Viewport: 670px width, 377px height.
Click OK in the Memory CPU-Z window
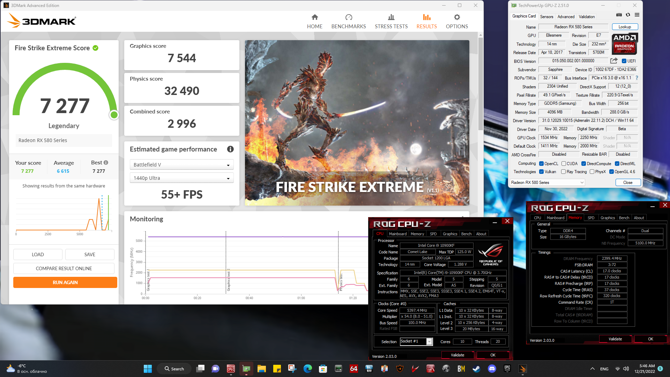650,339
